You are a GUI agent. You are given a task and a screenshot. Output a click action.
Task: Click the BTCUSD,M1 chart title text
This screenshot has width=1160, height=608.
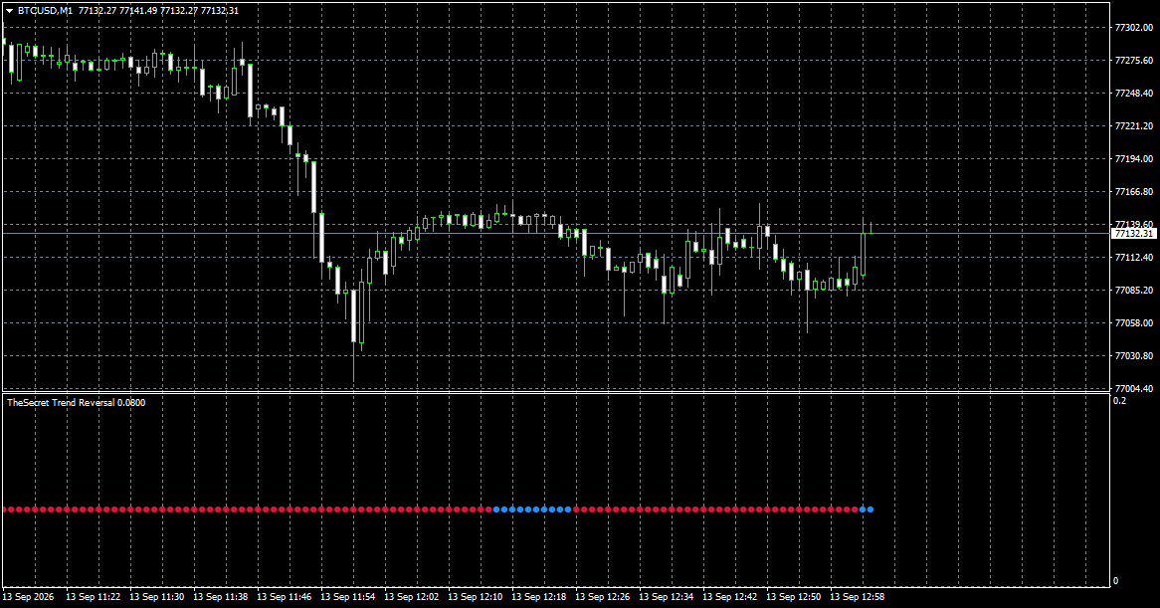(x=45, y=11)
